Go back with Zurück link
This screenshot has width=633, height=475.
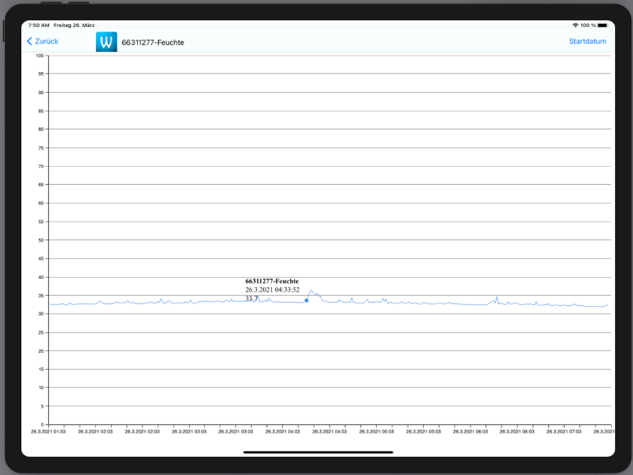coord(46,41)
